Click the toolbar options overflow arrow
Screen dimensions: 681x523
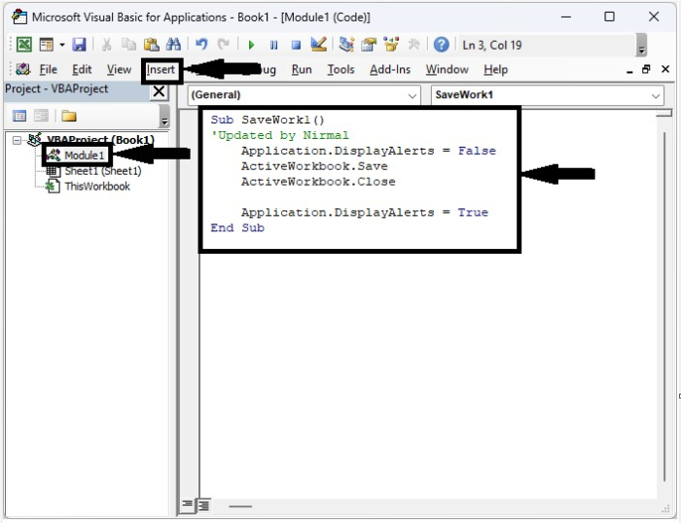pos(641,45)
